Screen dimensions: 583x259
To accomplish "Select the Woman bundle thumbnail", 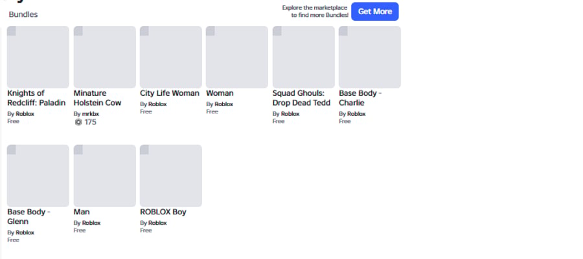I will pyautogui.click(x=237, y=57).
